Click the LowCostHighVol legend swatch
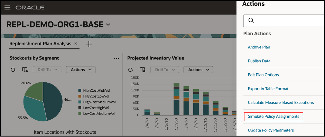The width and height of the screenshot is (325, 137). pyautogui.click(x=80, y=108)
